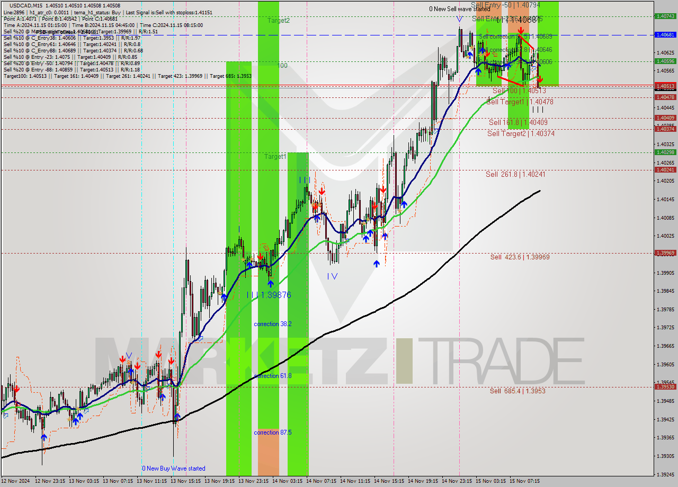Viewport: 678px width, 487px height.
Task: Click the red 1.40409 price tag
Action: (665, 118)
